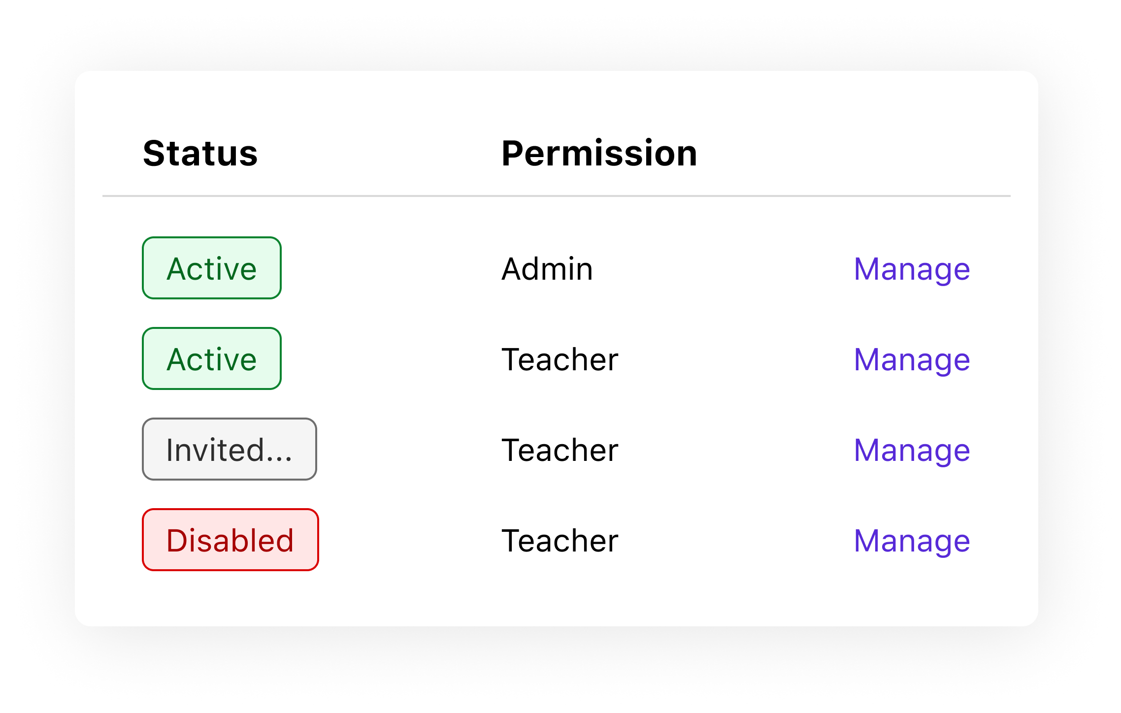Click the red Disabled status badge
Screen dimensions: 1121x713
tap(230, 540)
